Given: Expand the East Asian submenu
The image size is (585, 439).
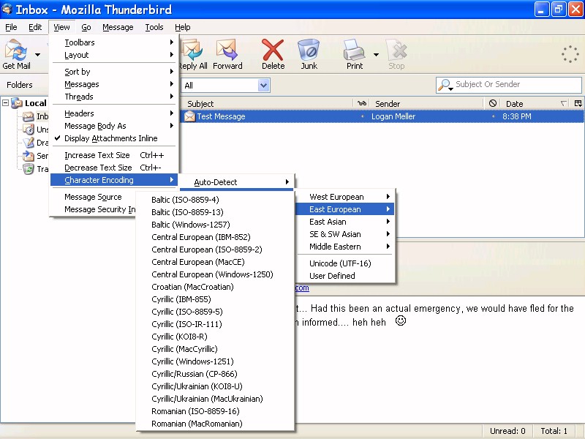Looking at the screenshot, I should (345, 222).
